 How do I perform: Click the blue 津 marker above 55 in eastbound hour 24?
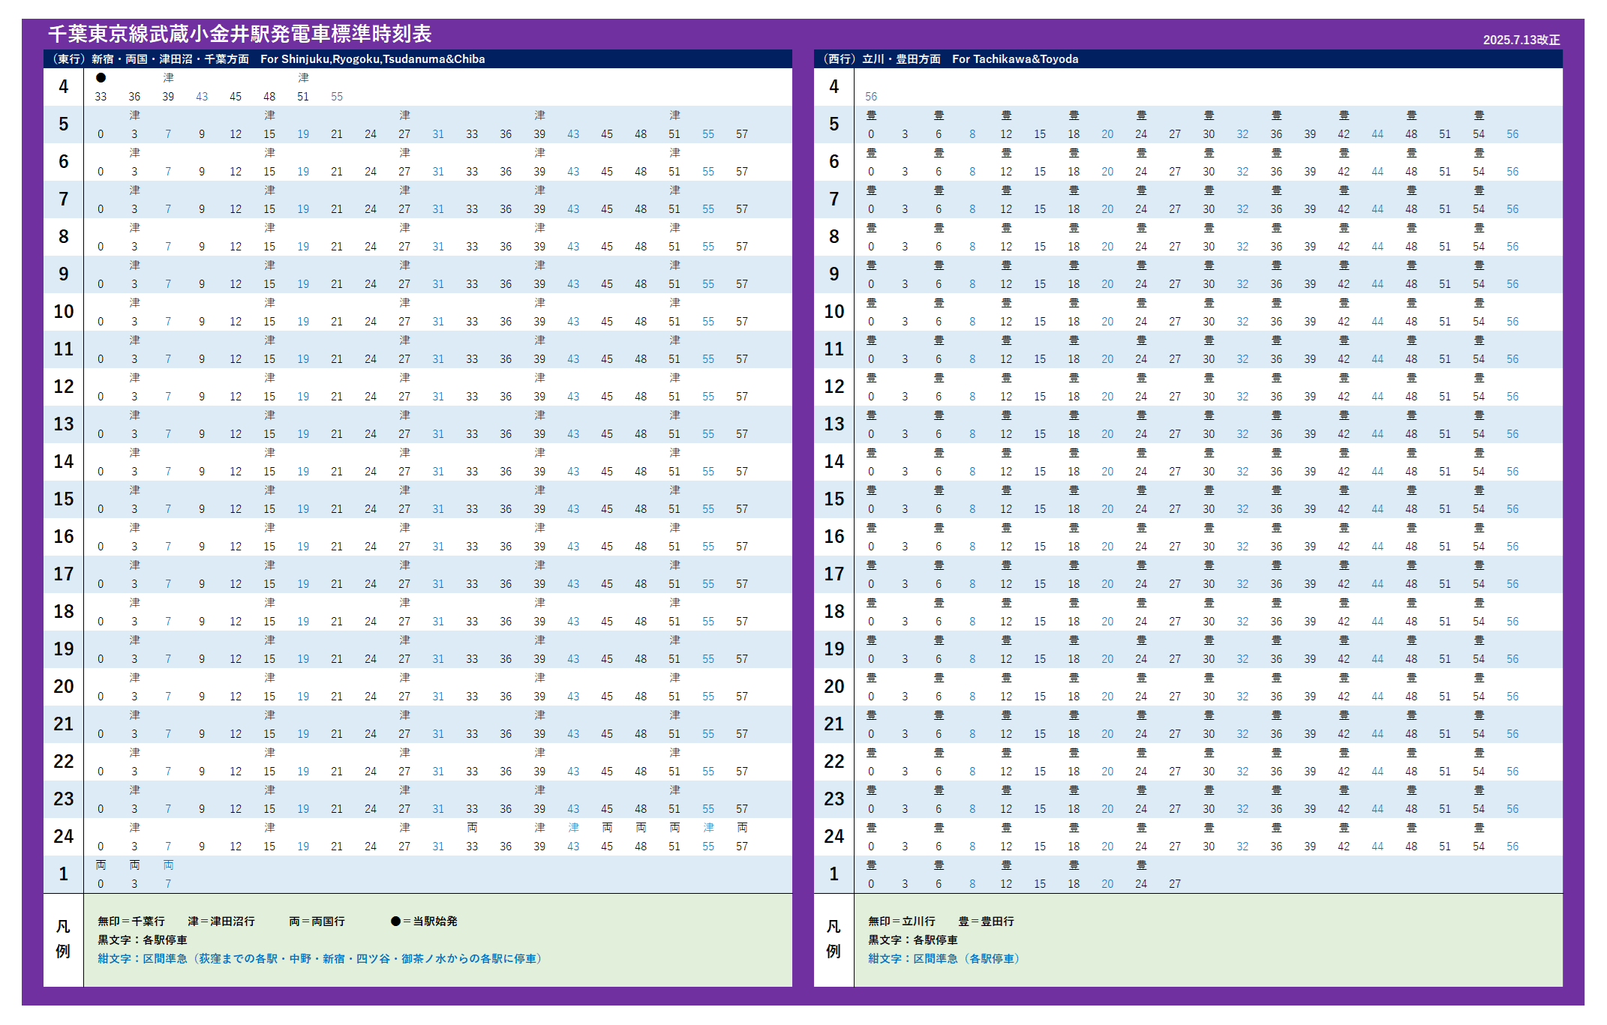(708, 828)
